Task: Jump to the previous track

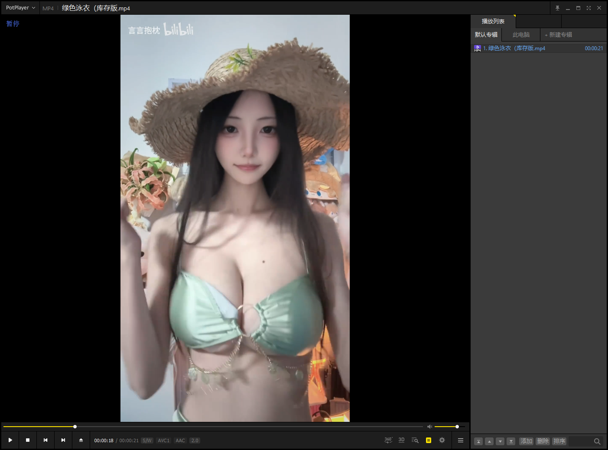Action: click(x=46, y=440)
